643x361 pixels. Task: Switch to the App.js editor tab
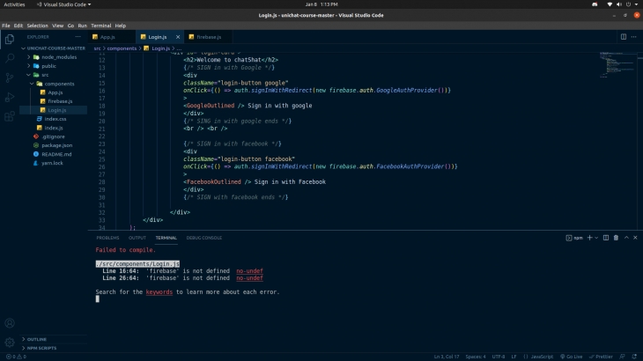coord(112,37)
